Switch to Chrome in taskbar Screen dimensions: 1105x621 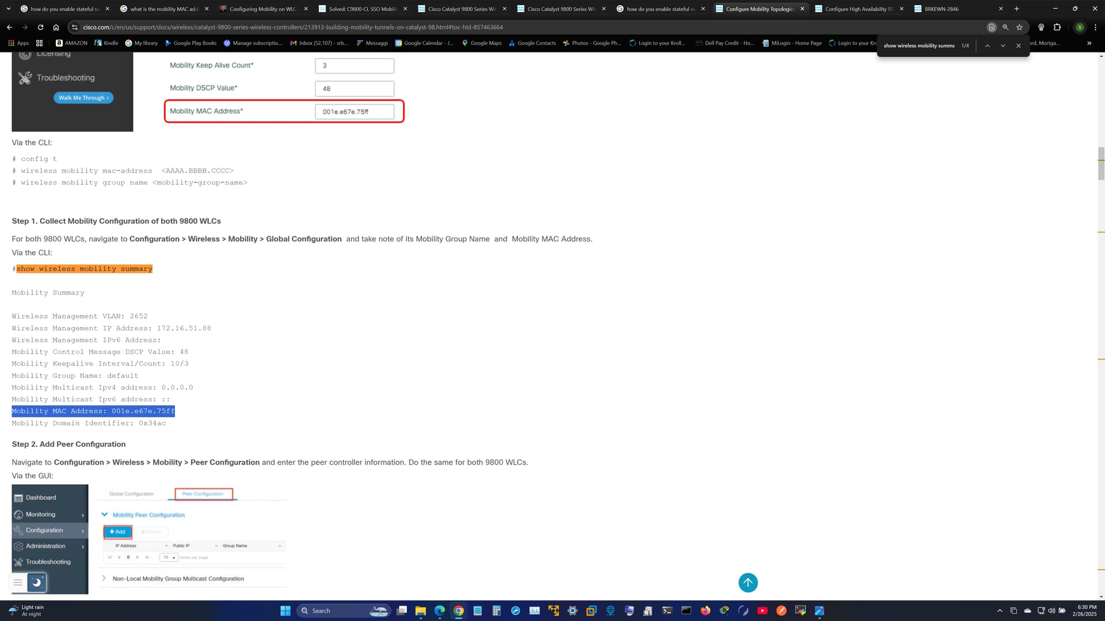tap(459, 611)
